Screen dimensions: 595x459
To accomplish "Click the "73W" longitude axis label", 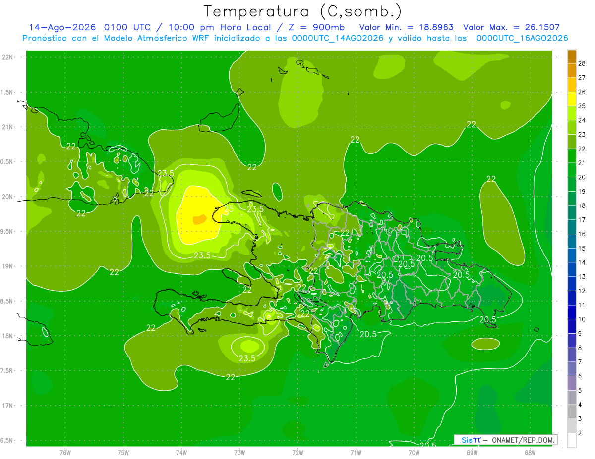I will tap(239, 453).
